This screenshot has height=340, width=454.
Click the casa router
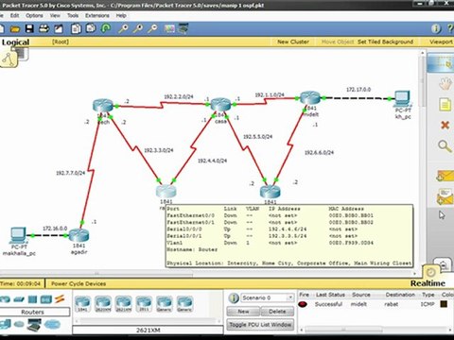pos(220,105)
